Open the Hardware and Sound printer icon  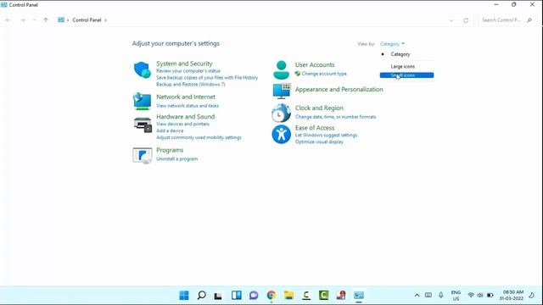coord(143,125)
